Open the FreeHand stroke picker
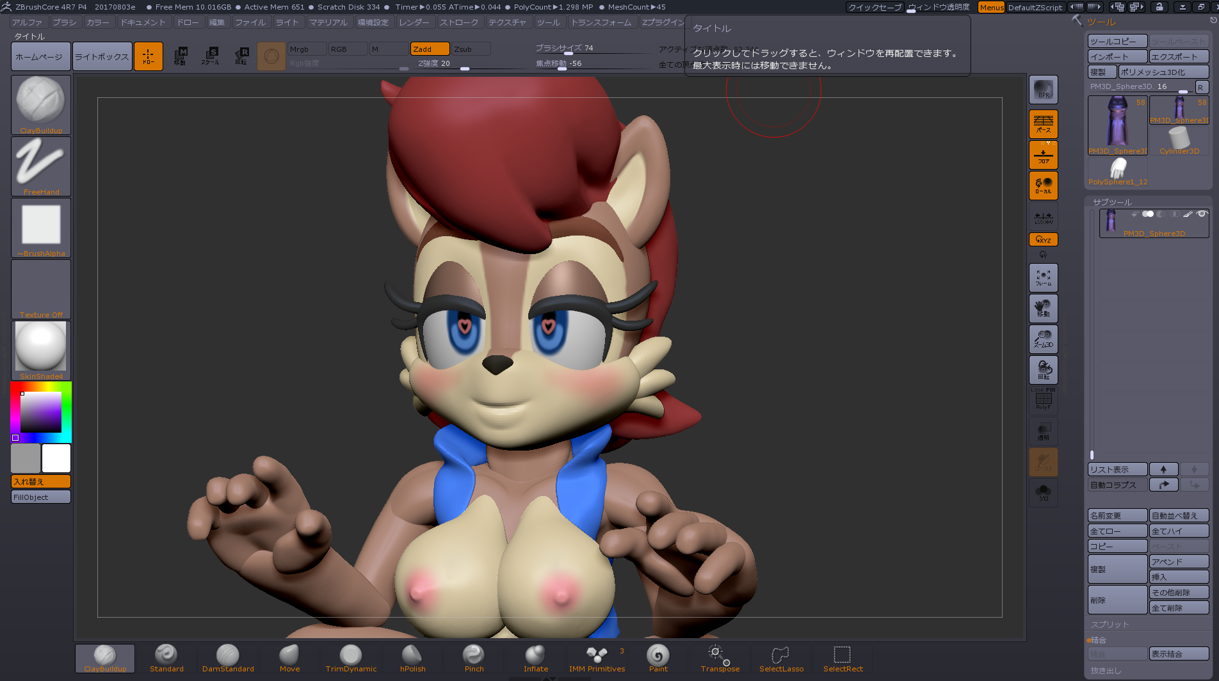1219x681 pixels. [x=41, y=166]
